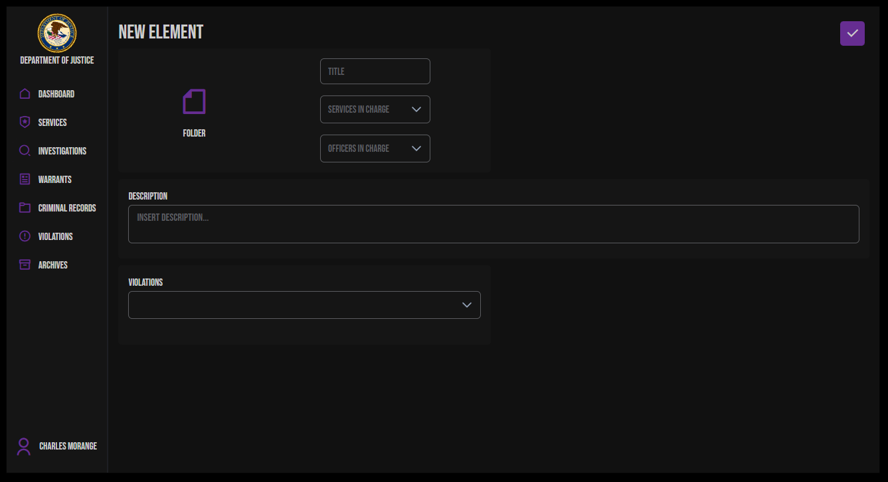Viewport: 888px width, 482px height.
Task: Click the Criminal Records folder icon
Action: point(25,208)
